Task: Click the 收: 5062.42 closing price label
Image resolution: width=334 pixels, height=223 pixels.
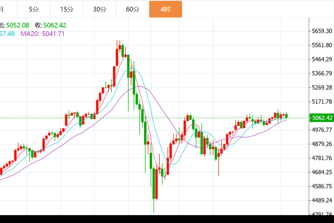Action: tap(51, 25)
